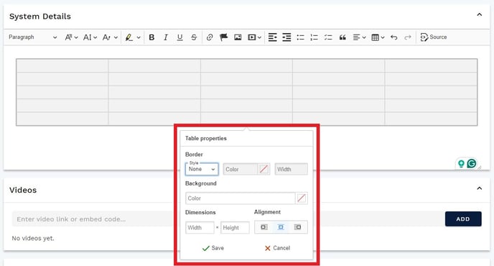Open the text alignment dropdown
The height and width of the screenshot is (266, 494).
(359, 37)
